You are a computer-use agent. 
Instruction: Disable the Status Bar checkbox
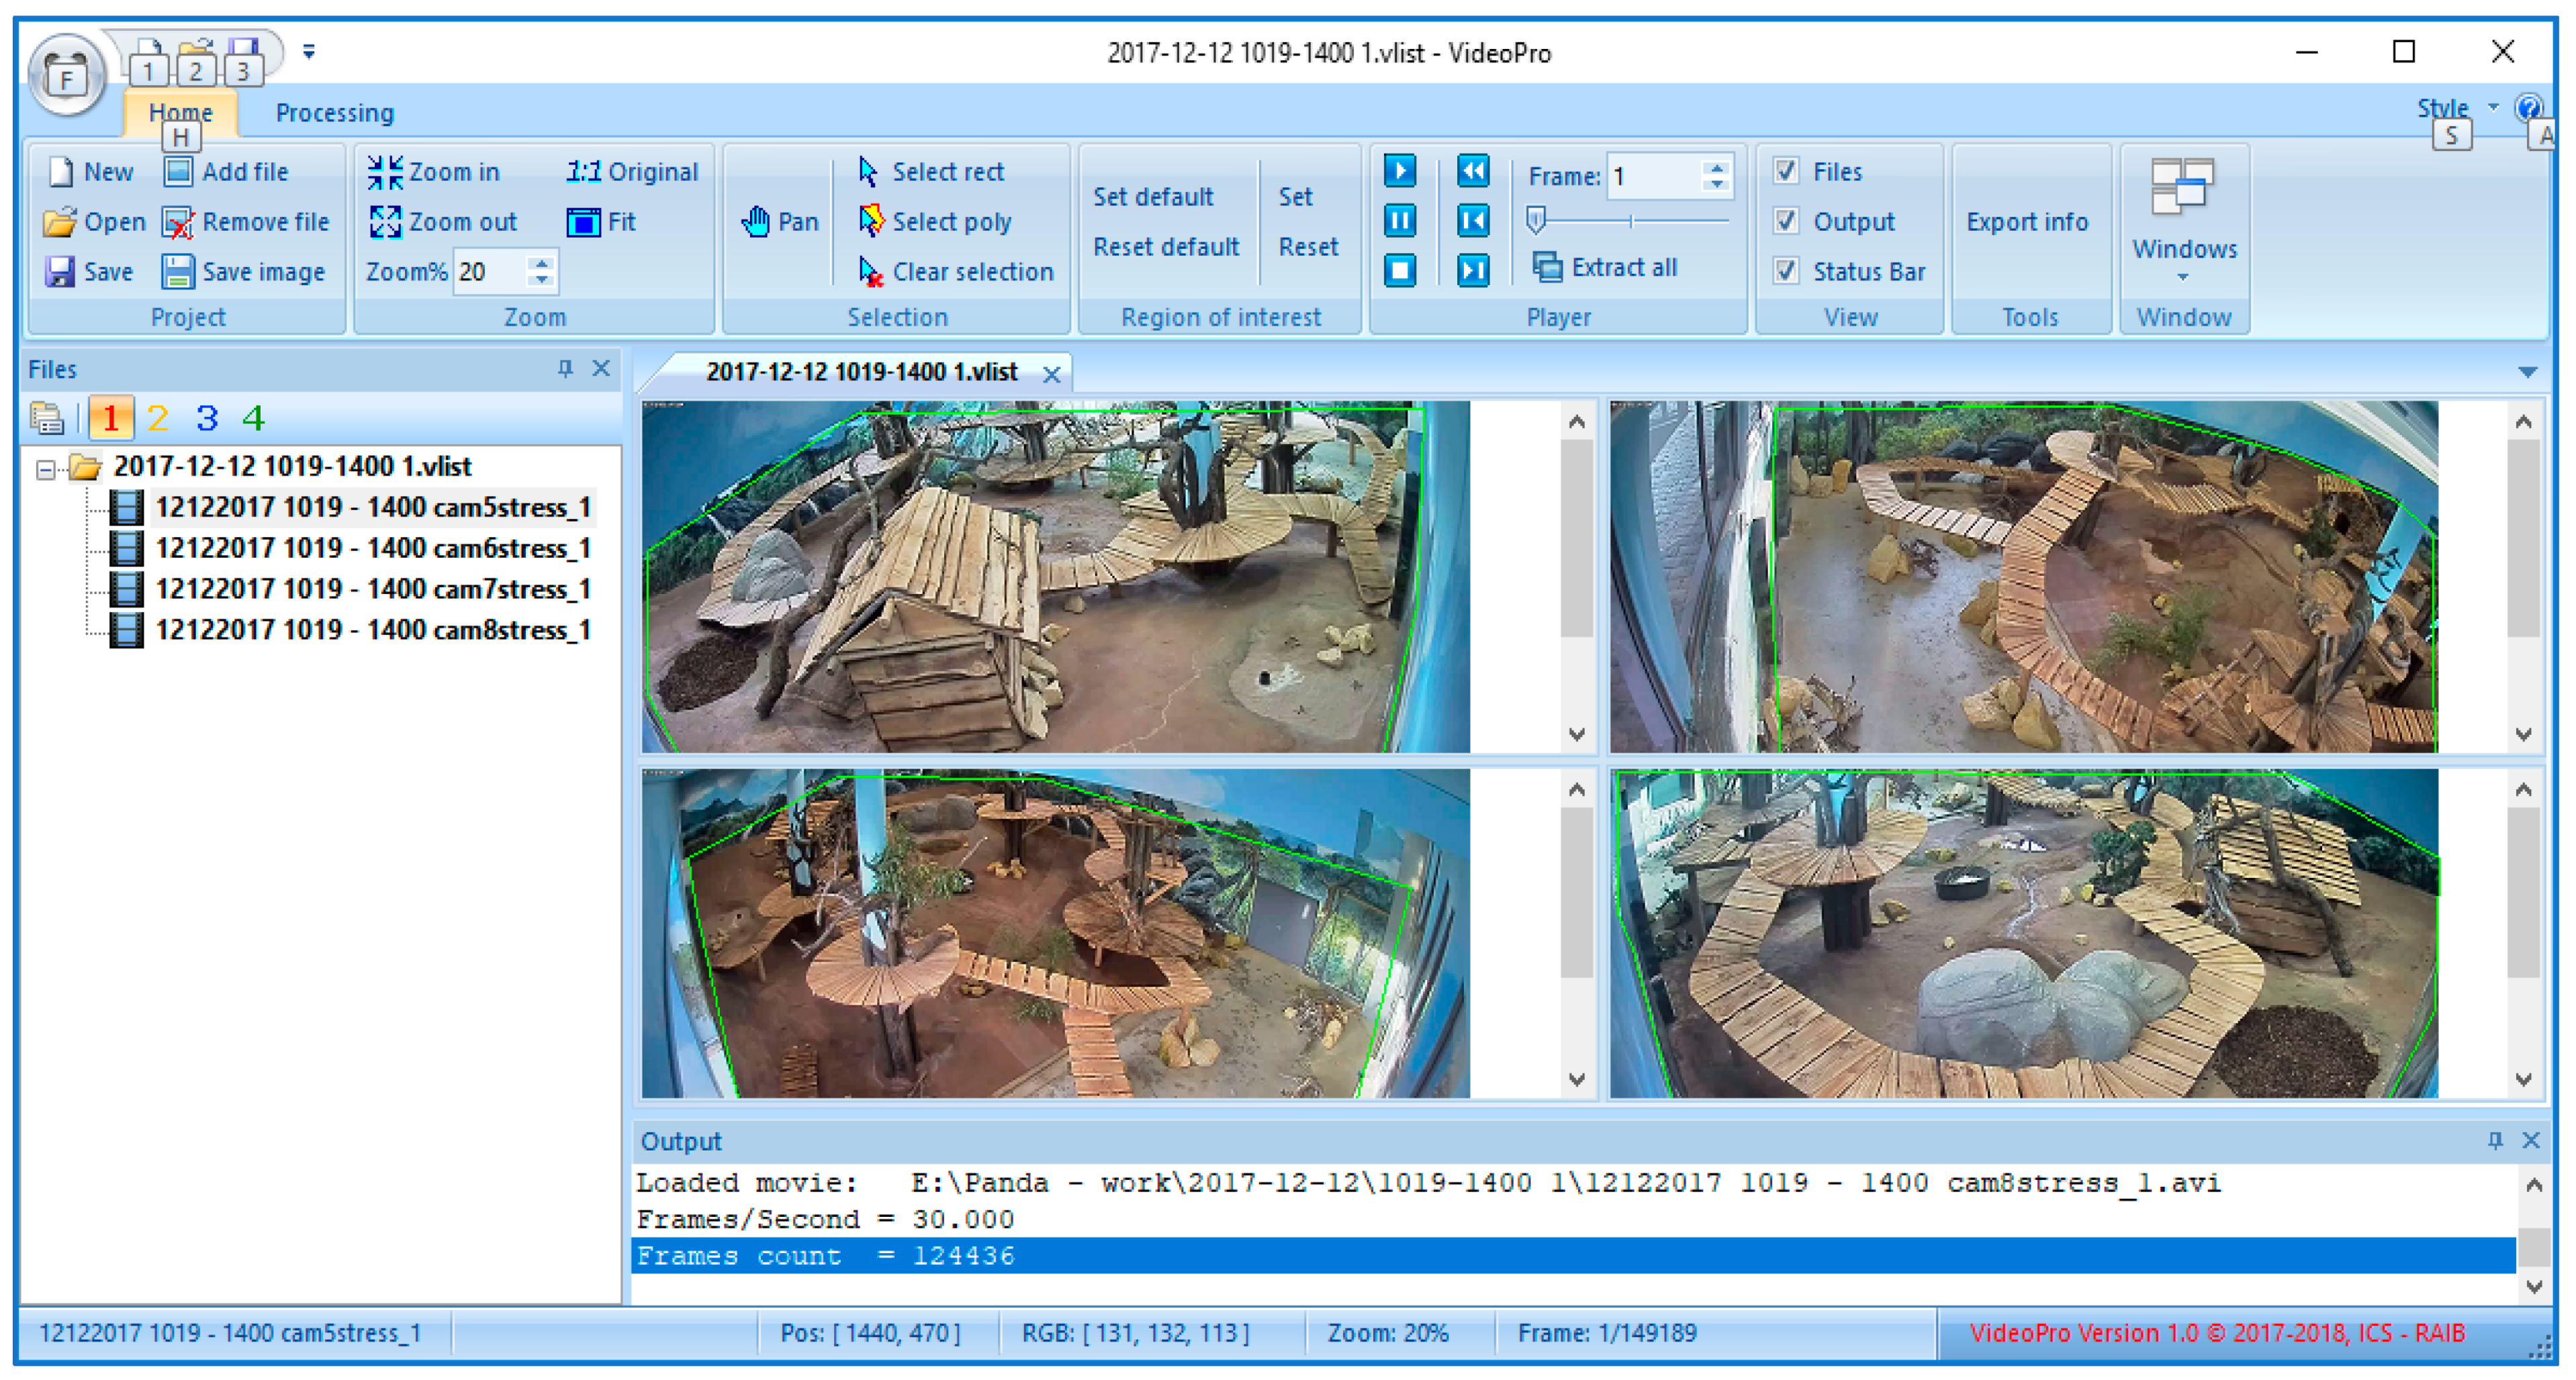coord(1786,270)
